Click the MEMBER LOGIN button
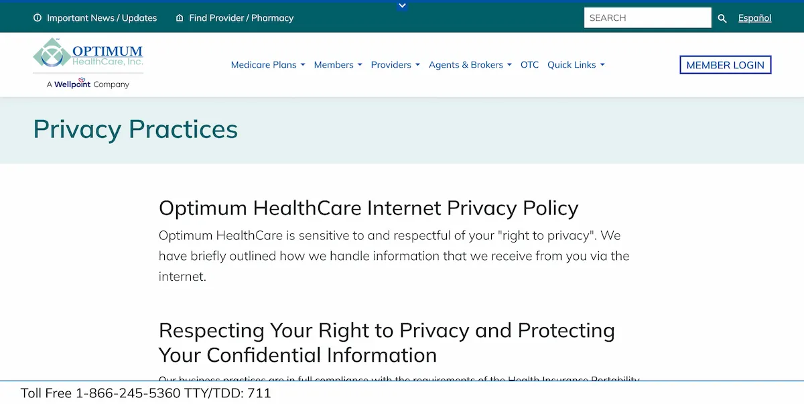Screen dimensions: 804x404 click(x=726, y=65)
